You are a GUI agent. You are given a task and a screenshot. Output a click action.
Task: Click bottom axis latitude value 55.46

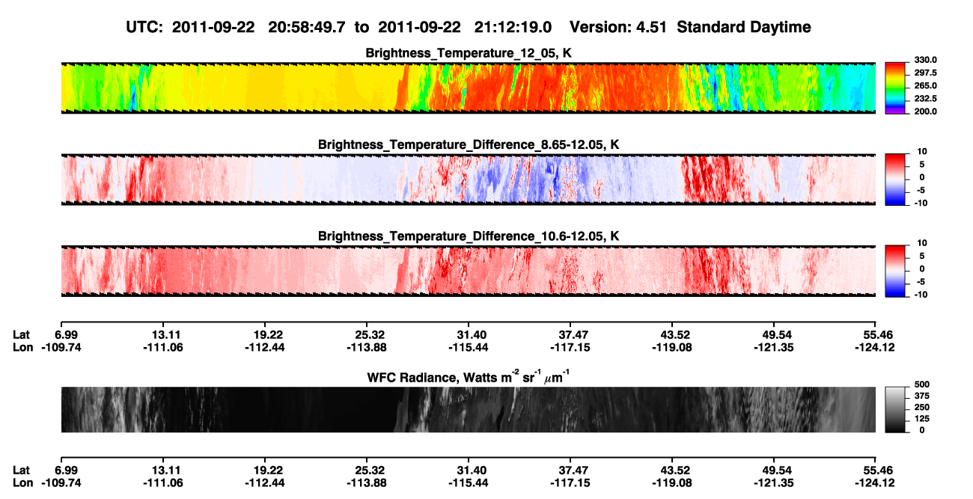pyautogui.click(x=879, y=470)
